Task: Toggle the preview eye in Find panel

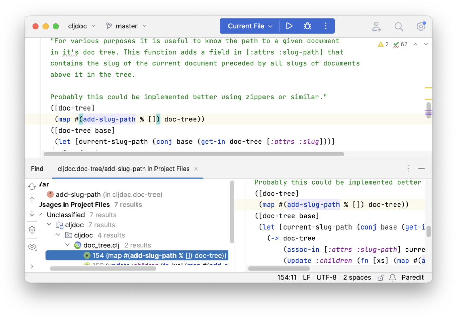Action: (x=32, y=247)
